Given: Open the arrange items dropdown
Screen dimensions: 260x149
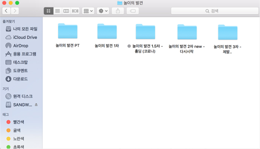Looking at the screenshot, I should [x=88, y=11].
